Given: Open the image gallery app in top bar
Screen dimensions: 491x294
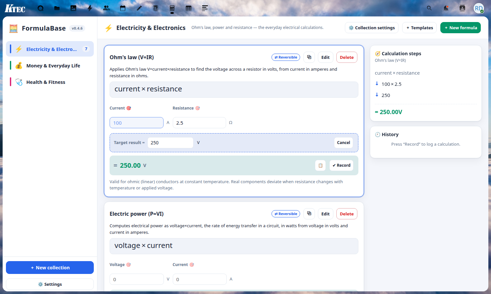Looking at the screenshot, I should click(73, 8).
